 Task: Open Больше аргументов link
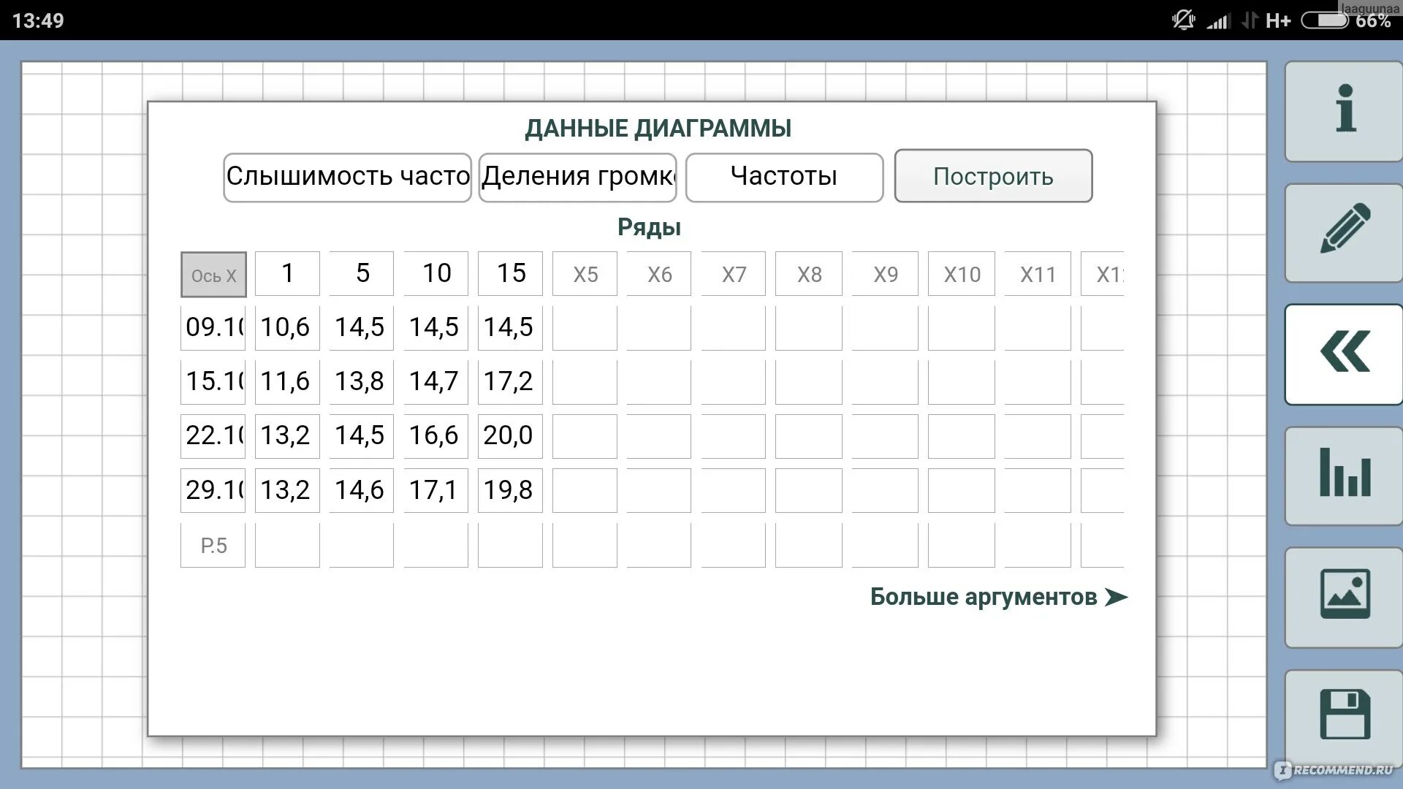[998, 597]
